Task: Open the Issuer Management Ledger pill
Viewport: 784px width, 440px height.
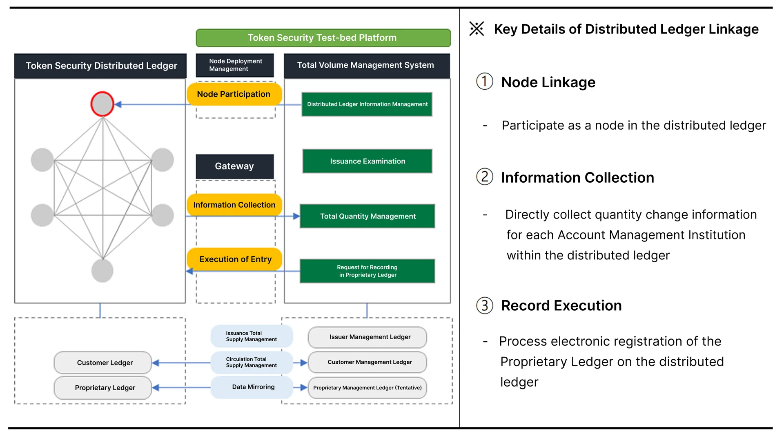Action: 367,337
